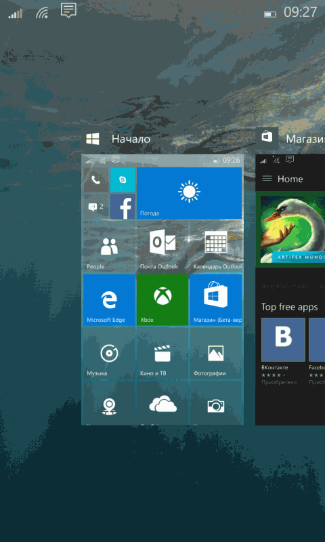Switch to the Начало task card
Image resolution: width=325 pixels, height=542 pixels.
(x=162, y=290)
